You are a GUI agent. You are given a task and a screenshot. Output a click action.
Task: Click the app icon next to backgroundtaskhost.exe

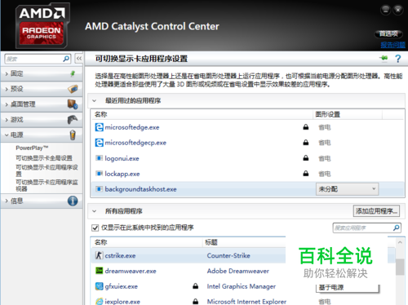point(99,189)
